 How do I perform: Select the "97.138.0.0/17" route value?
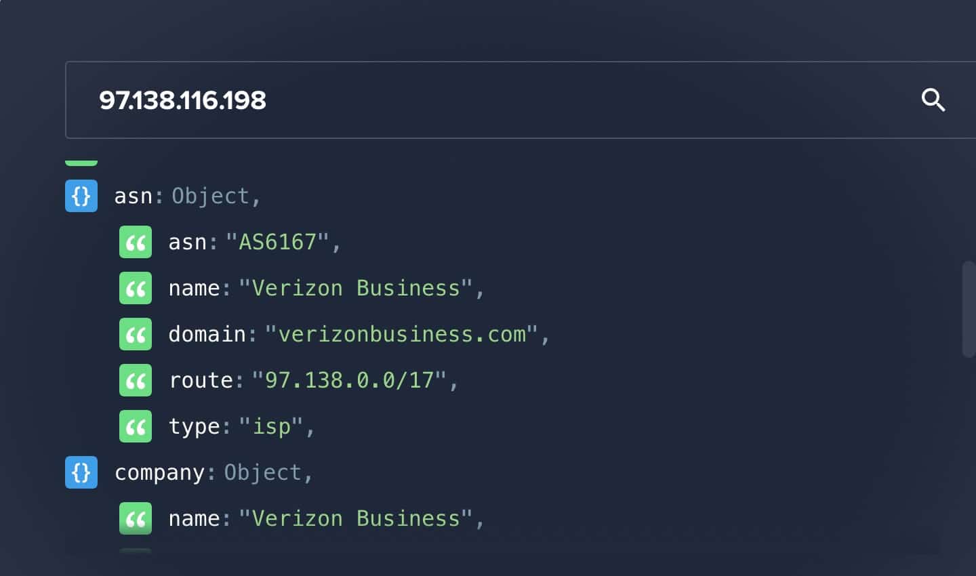pyautogui.click(x=349, y=380)
